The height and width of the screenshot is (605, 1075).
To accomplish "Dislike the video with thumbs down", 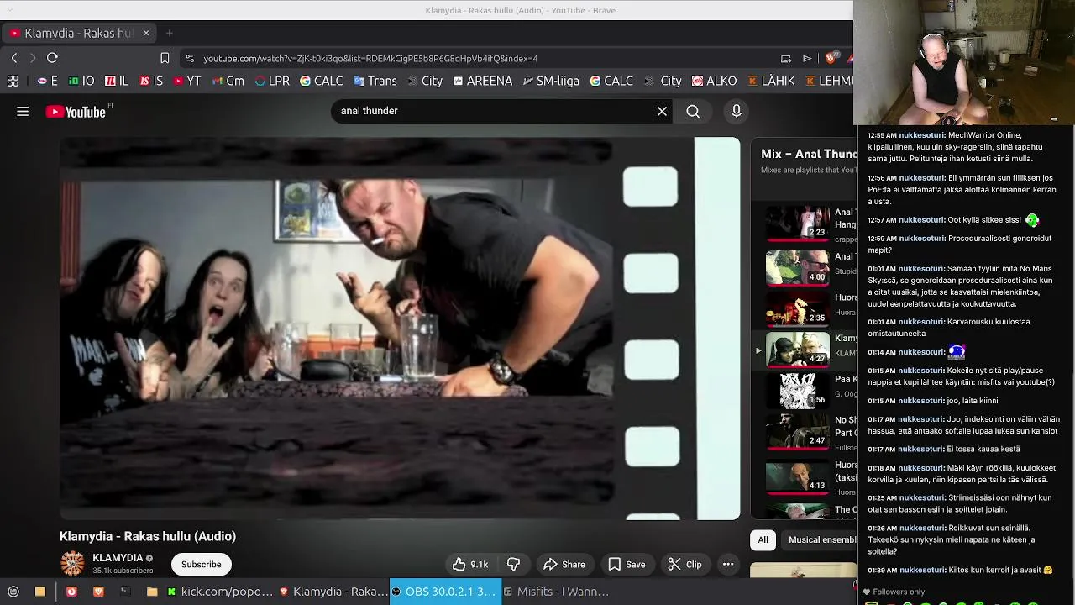I will click(x=514, y=565).
